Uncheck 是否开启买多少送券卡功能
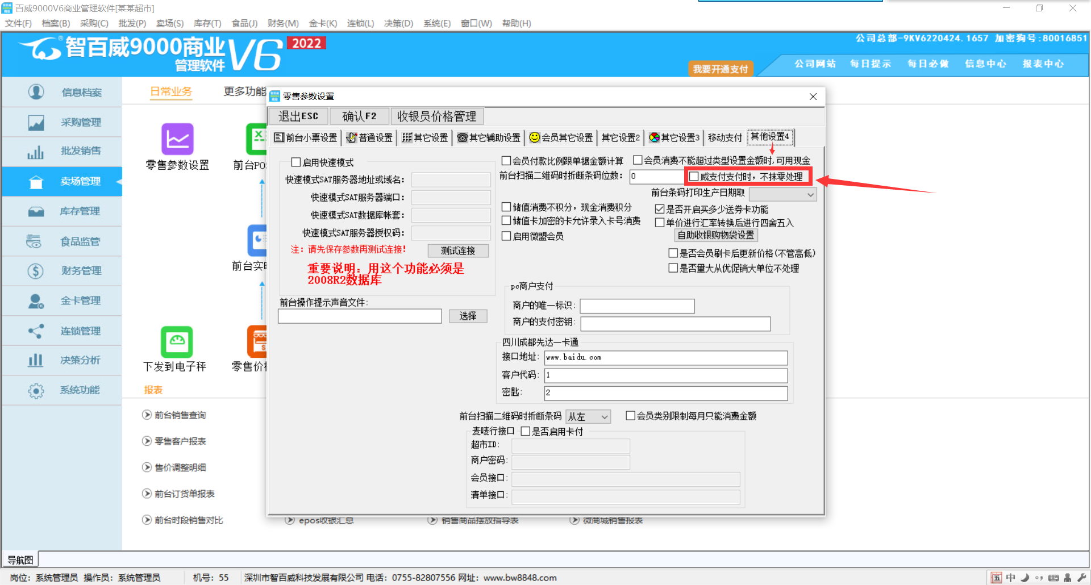The width and height of the screenshot is (1091, 585). click(x=660, y=209)
